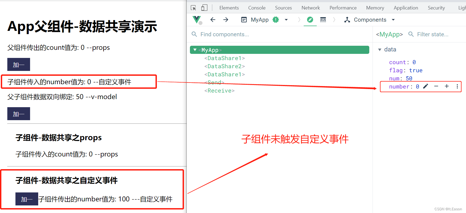
Task: Click the 子组件传出的number值为: 100 text
Action: (84, 199)
